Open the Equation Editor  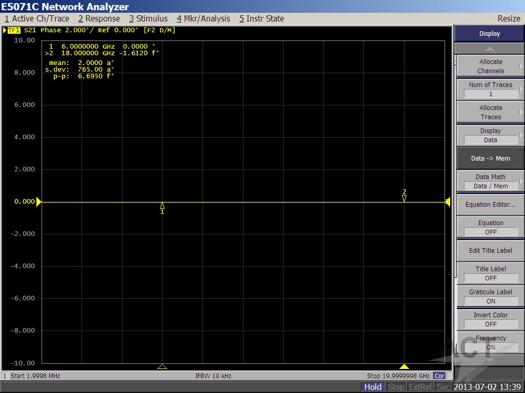pos(490,204)
